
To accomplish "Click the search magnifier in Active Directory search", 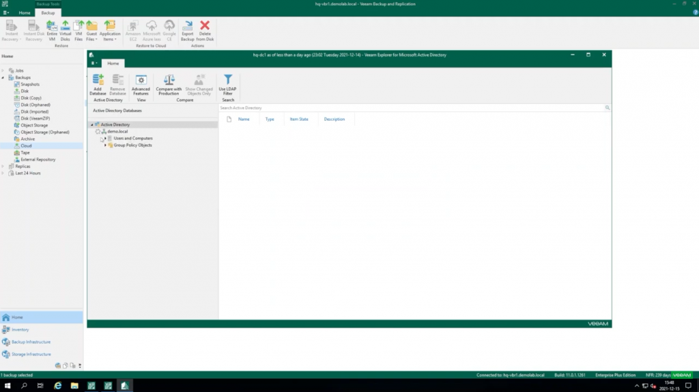I will pyautogui.click(x=607, y=108).
